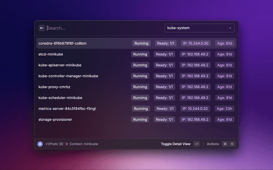Open the Actions menu
This screenshot has height=170, width=273.
213,144
